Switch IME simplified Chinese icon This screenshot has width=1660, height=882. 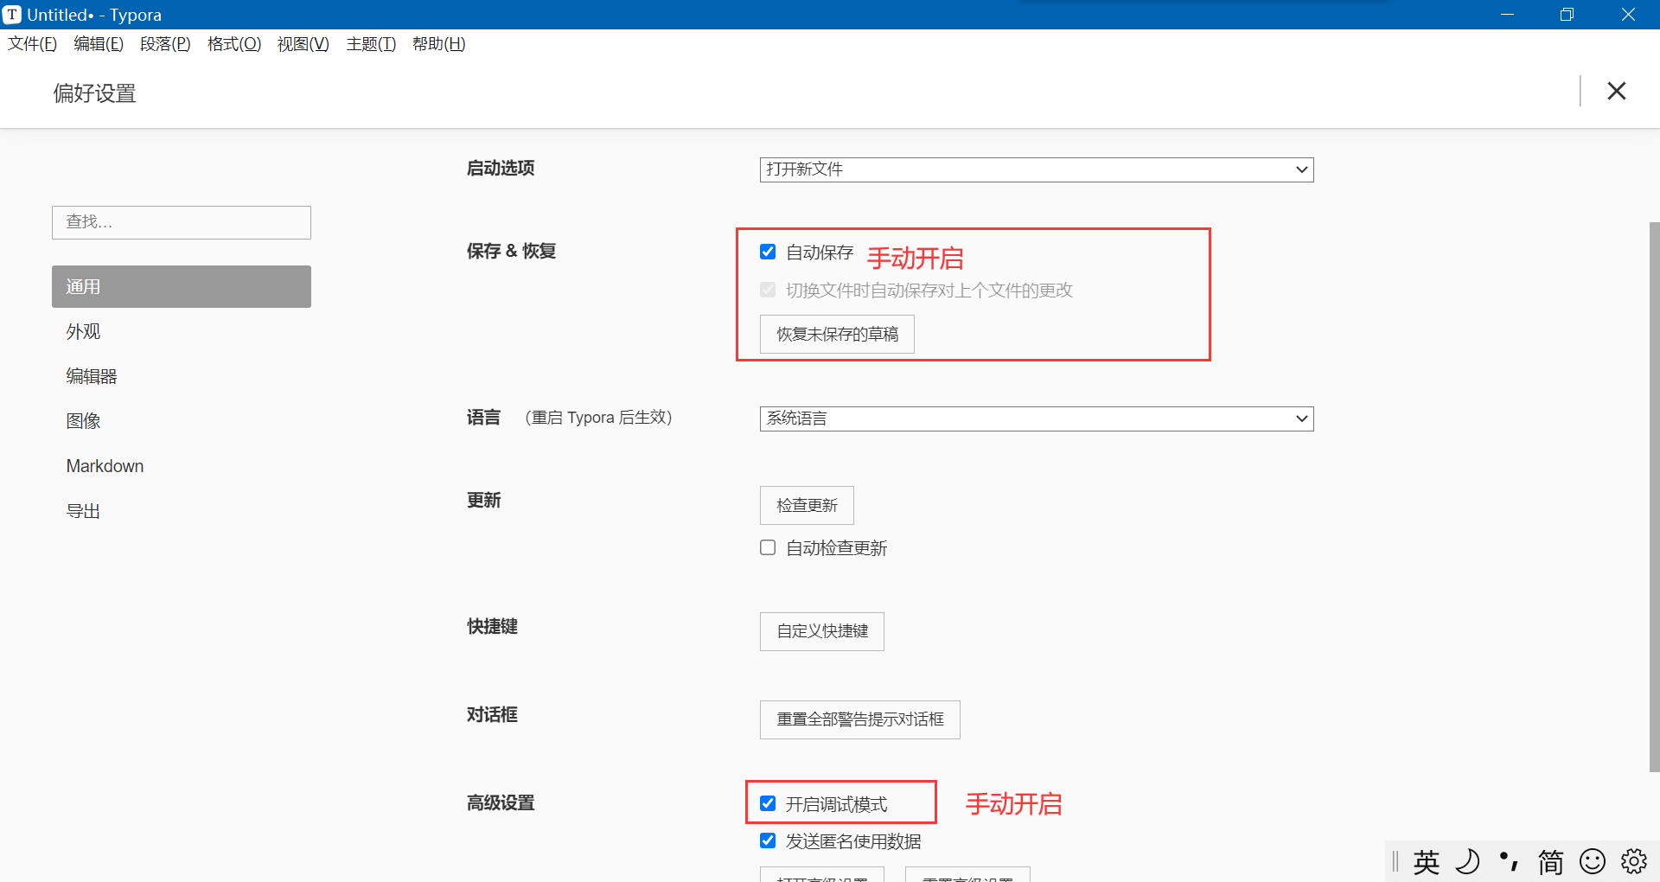1551,861
